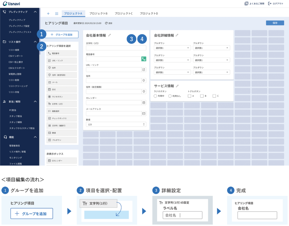Image resolution: width=289 pixels, height=226 pixels.
Task: Click the 更新 refresh icon
Action: pos(106,23)
